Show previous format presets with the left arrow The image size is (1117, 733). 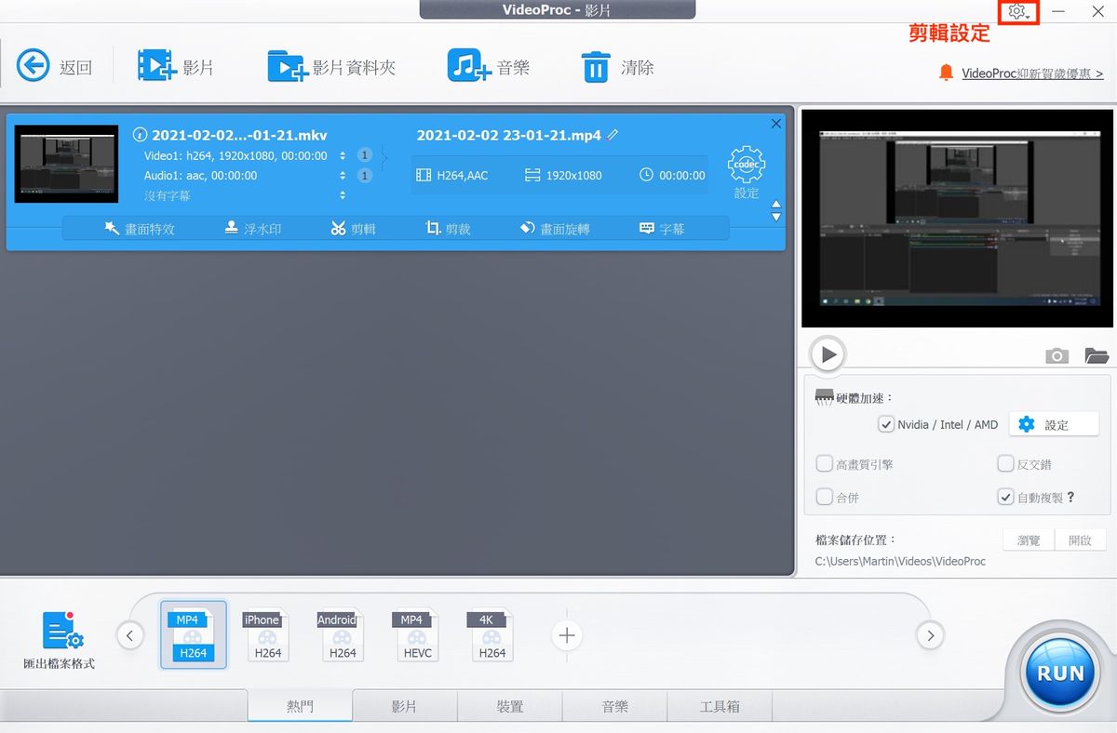click(129, 635)
